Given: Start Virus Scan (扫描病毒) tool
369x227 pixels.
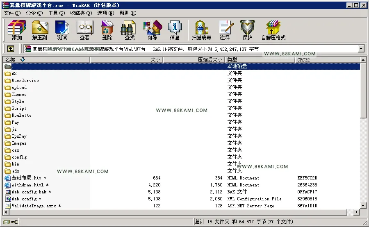Looking at the screenshot, I should pyautogui.click(x=201, y=30).
